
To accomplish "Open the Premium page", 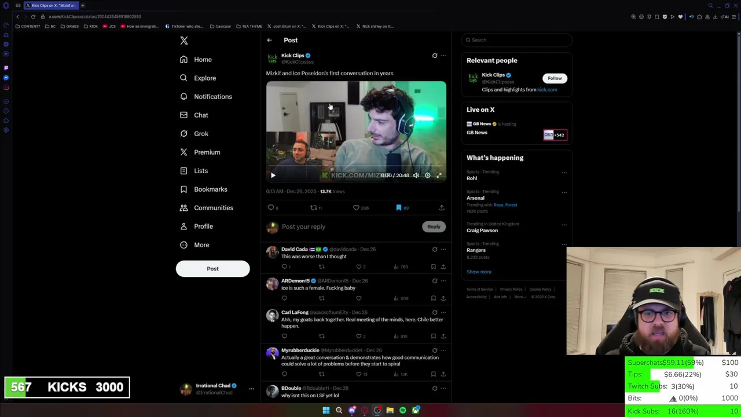I will [x=200, y=152].
